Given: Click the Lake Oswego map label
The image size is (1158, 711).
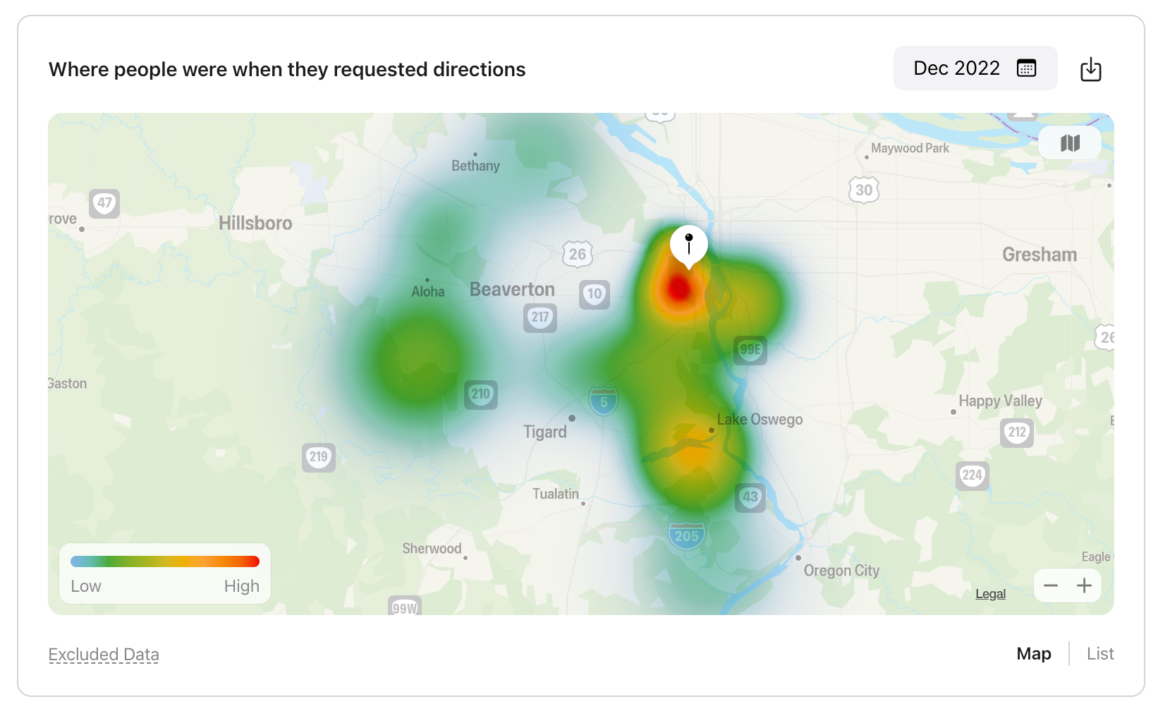Looking at the screenshot, I should point(760,419).
